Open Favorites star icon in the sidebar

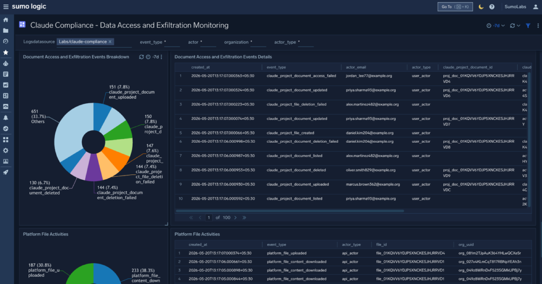click(5, 52)
